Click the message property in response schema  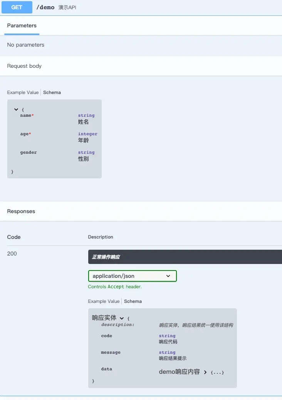click(x=111, y=352)
